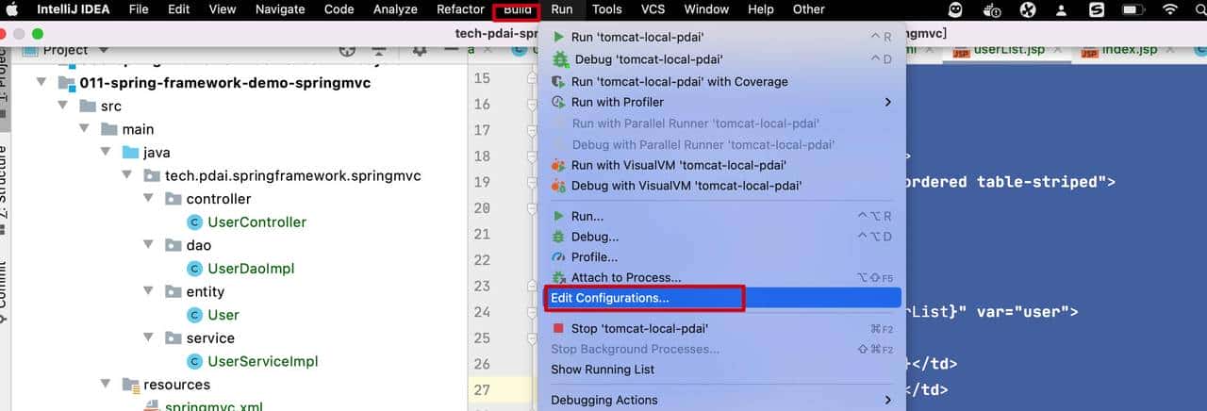
Task: Select Debug 'tomcat-local-pdai' menu item
Action: click(x=721, y=59)
